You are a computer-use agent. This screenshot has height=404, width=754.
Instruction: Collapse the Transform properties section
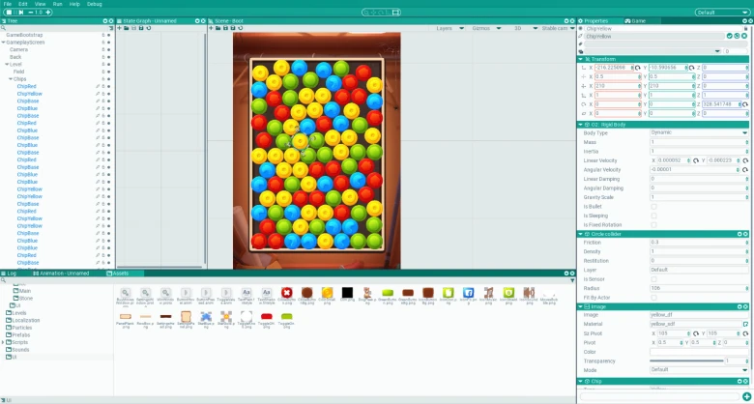(x=580, y=59)
